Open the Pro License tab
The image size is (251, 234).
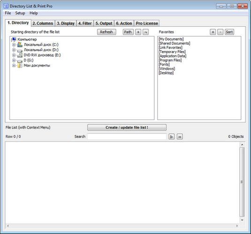(x=147, y=23)
